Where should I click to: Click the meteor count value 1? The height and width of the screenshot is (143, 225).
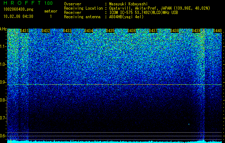(x=51, y=16)
